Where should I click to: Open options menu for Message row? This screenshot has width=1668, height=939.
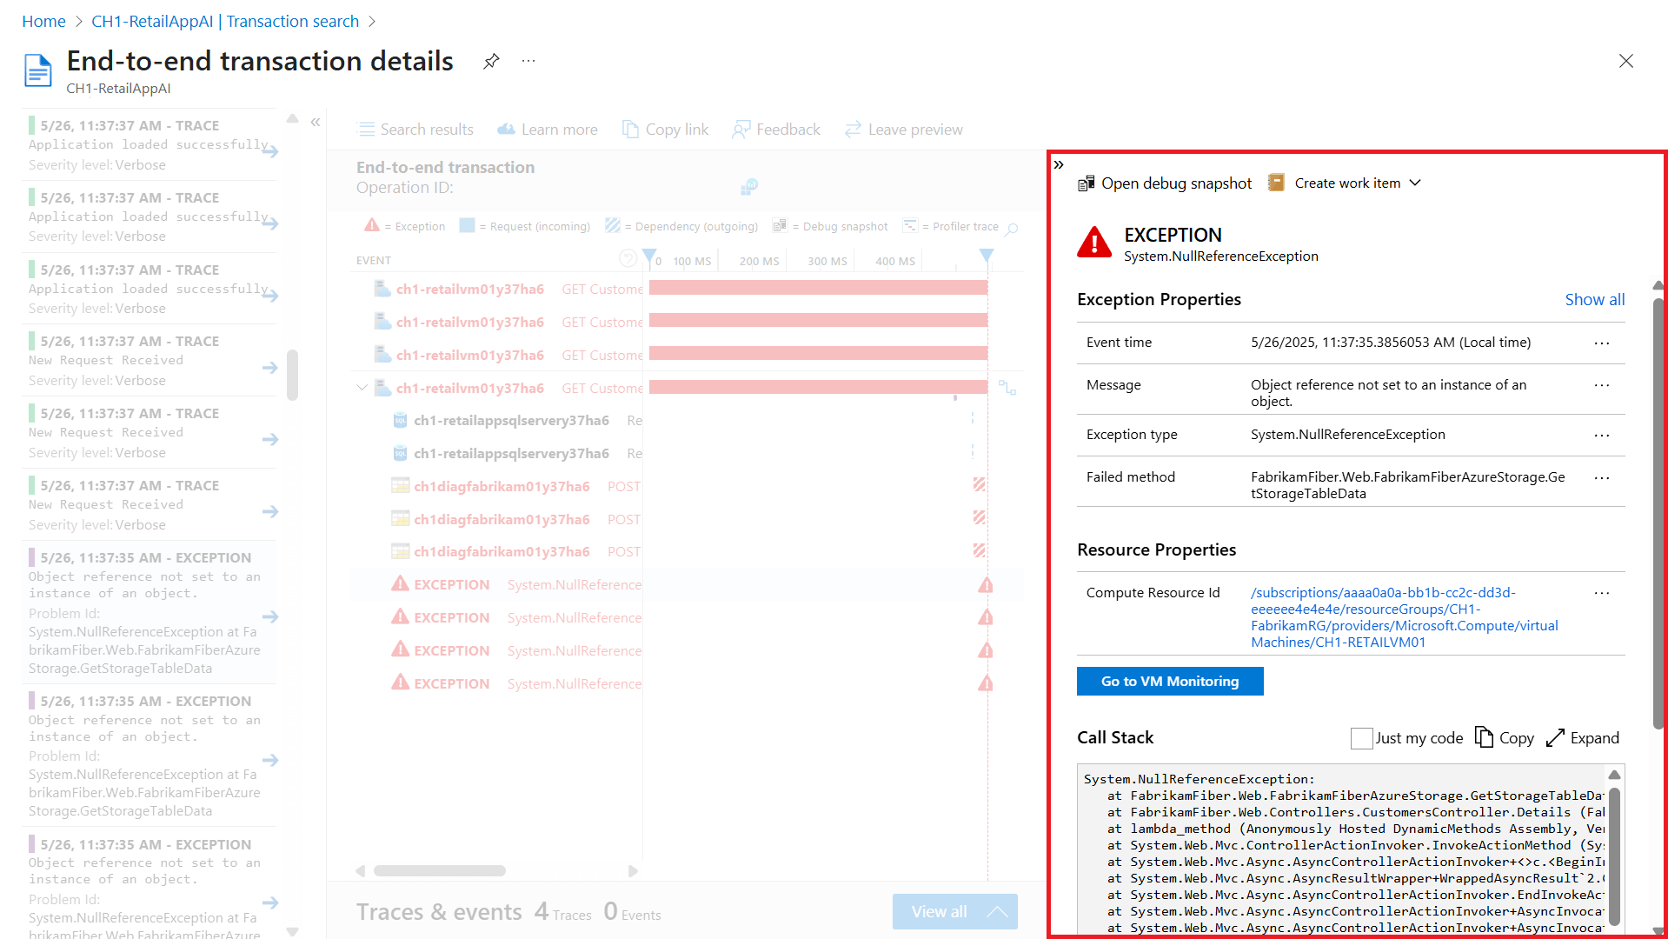pyautogui.click(x=1602, y=385)
